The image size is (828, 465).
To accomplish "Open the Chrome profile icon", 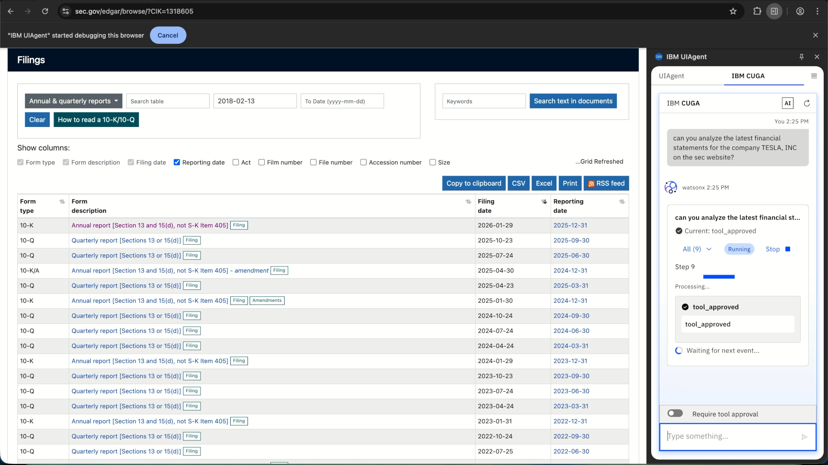I will 800,11.
